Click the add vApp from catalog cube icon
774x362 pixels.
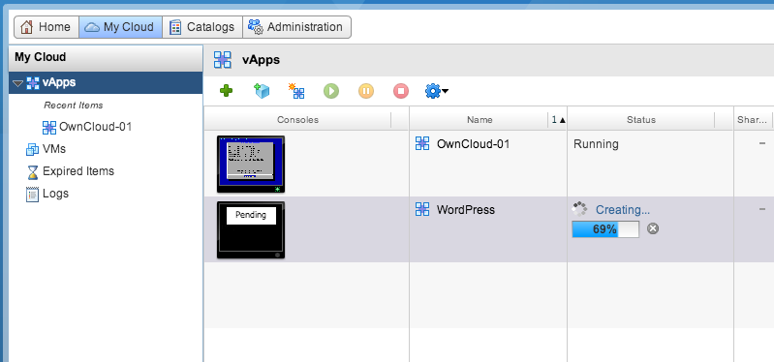(x=262, y=91)
